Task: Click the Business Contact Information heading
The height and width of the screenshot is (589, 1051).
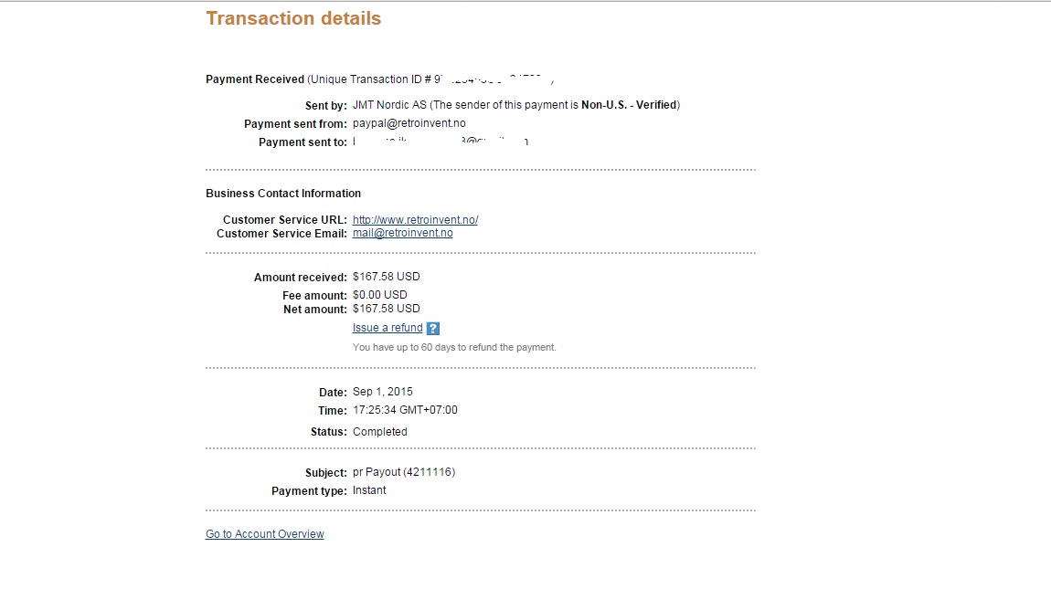Action: click(283, 194)
